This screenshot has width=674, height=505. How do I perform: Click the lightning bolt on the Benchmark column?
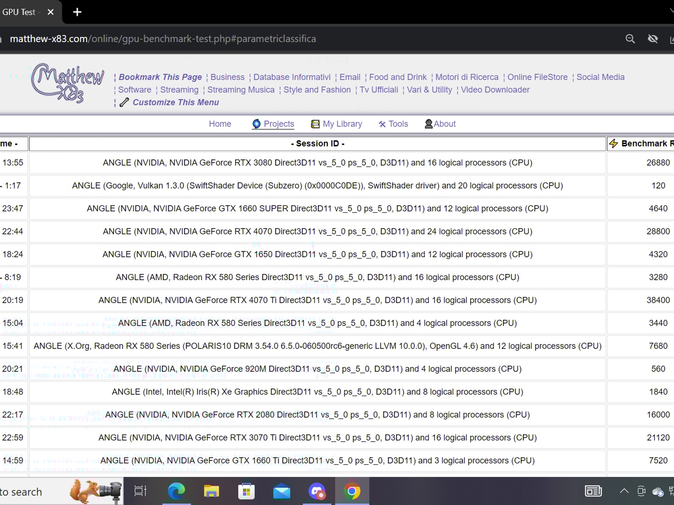tap(614, 143)
